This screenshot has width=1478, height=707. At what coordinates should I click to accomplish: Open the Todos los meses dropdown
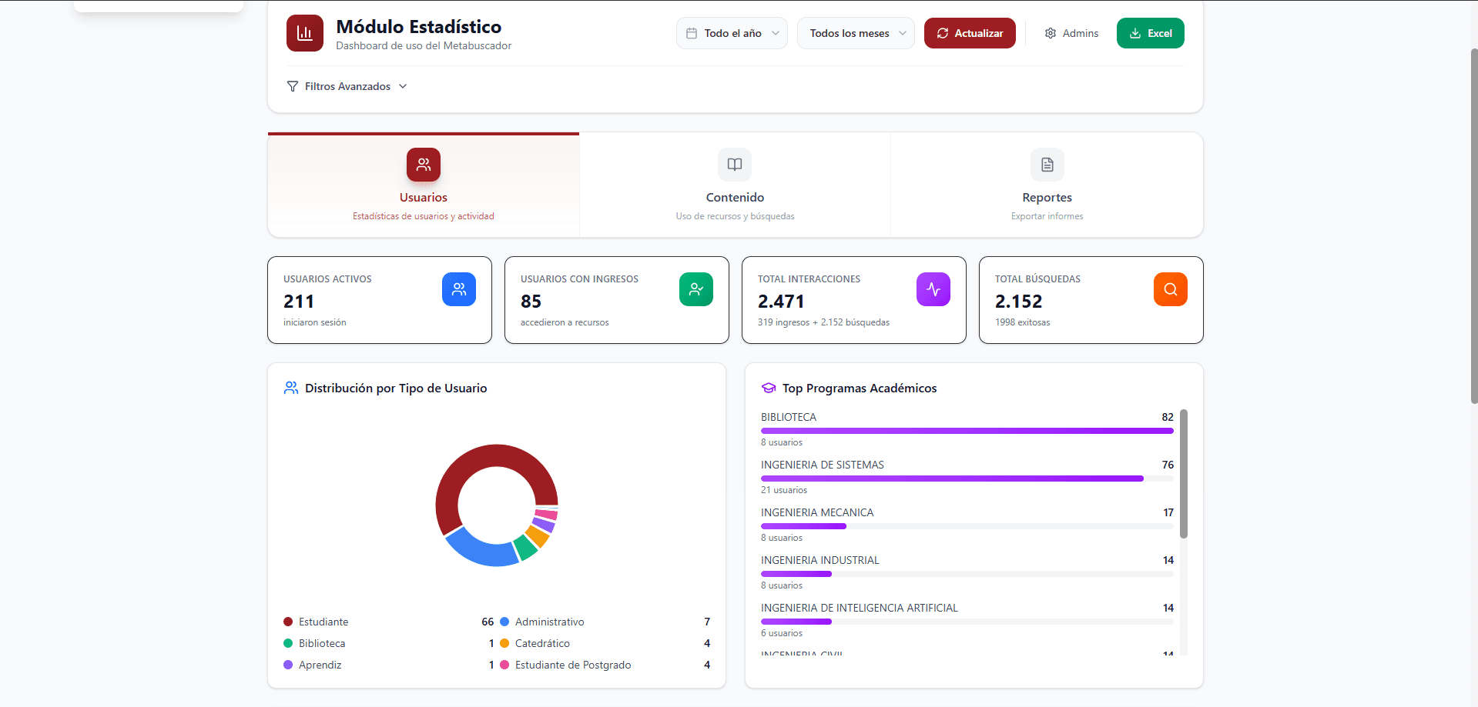coord(856,33)
